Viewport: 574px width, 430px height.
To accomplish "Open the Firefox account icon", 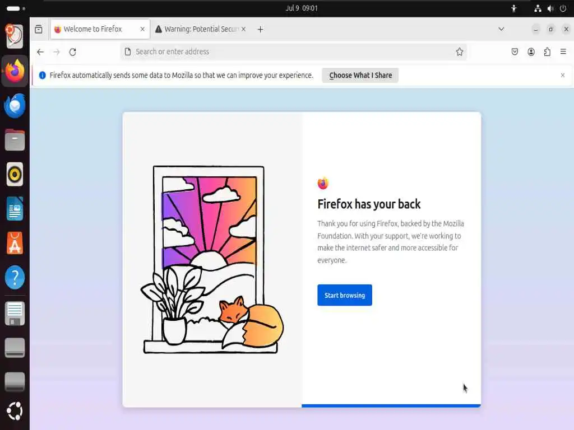I will (x=531, y=52).
